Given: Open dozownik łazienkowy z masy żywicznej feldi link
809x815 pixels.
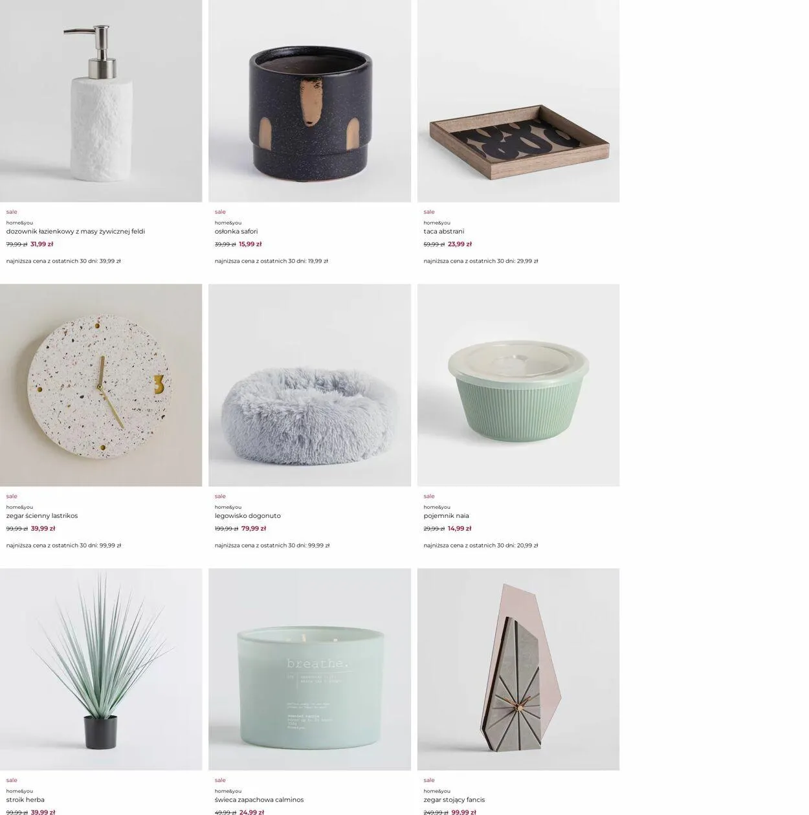Looking at the screenshot, I should (76, 231).
